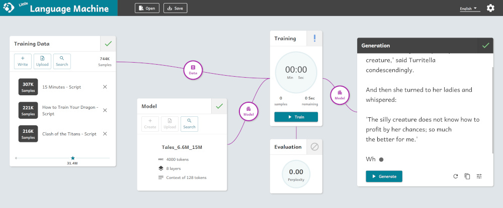Click the Model node next to Generation panel

[340, 95]
